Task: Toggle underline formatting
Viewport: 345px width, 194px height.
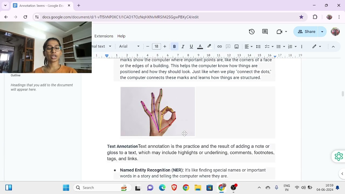Action: point(191,46)
